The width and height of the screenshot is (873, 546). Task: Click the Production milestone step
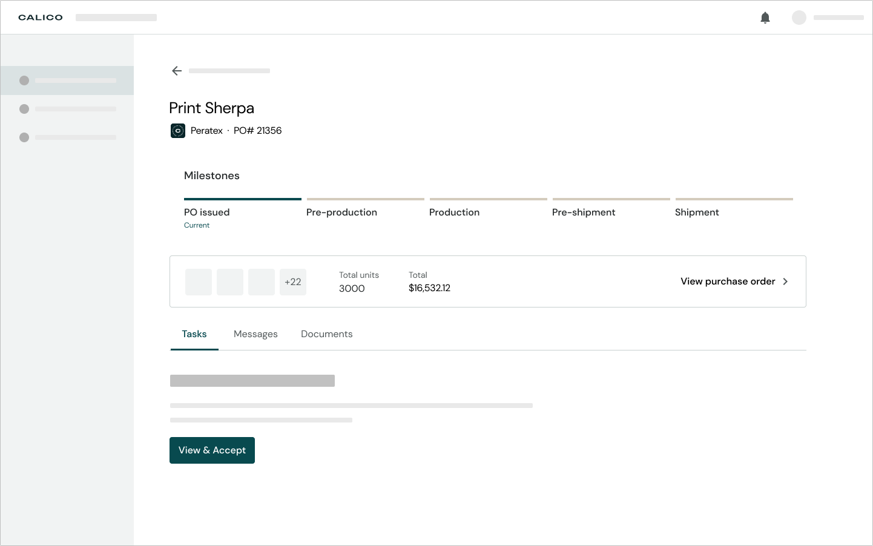(x=454, y=212)
